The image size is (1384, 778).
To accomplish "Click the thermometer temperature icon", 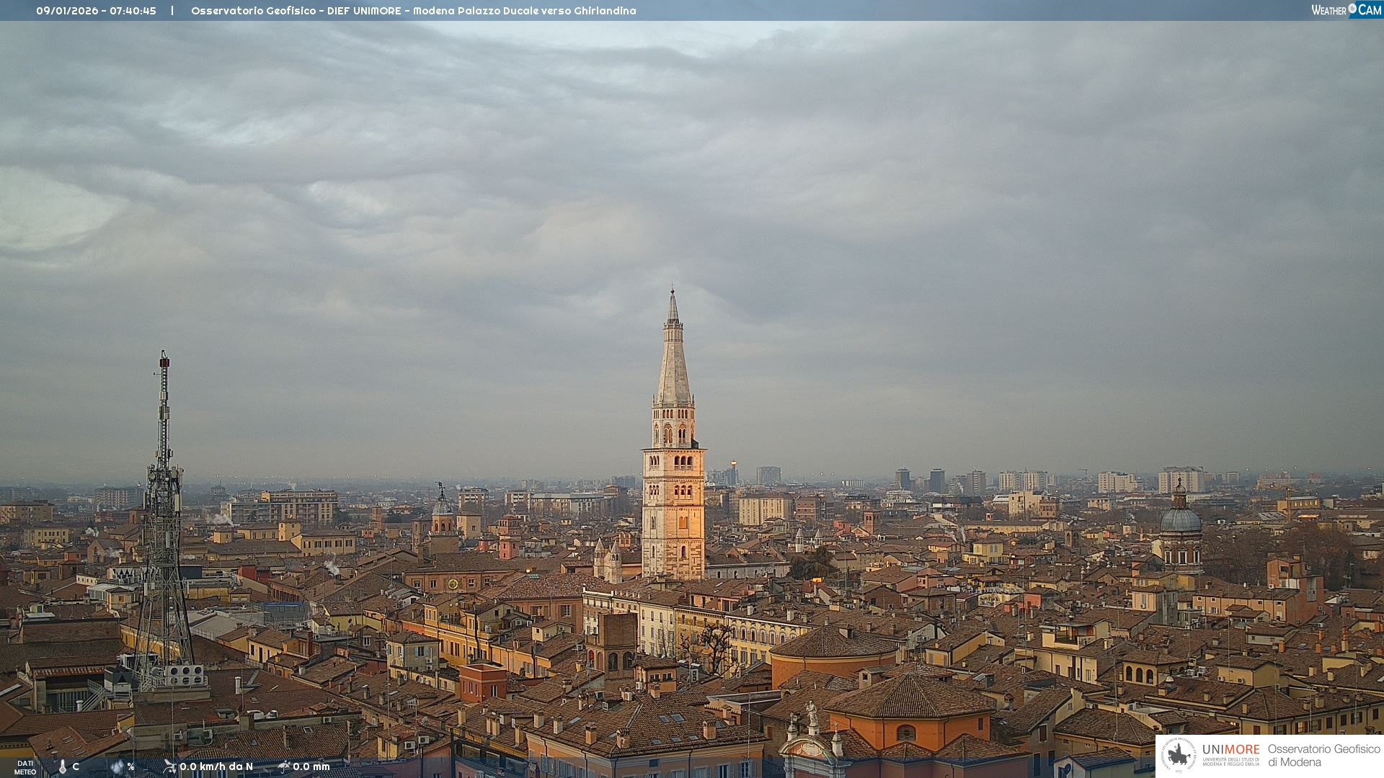I will pos(63,767).
